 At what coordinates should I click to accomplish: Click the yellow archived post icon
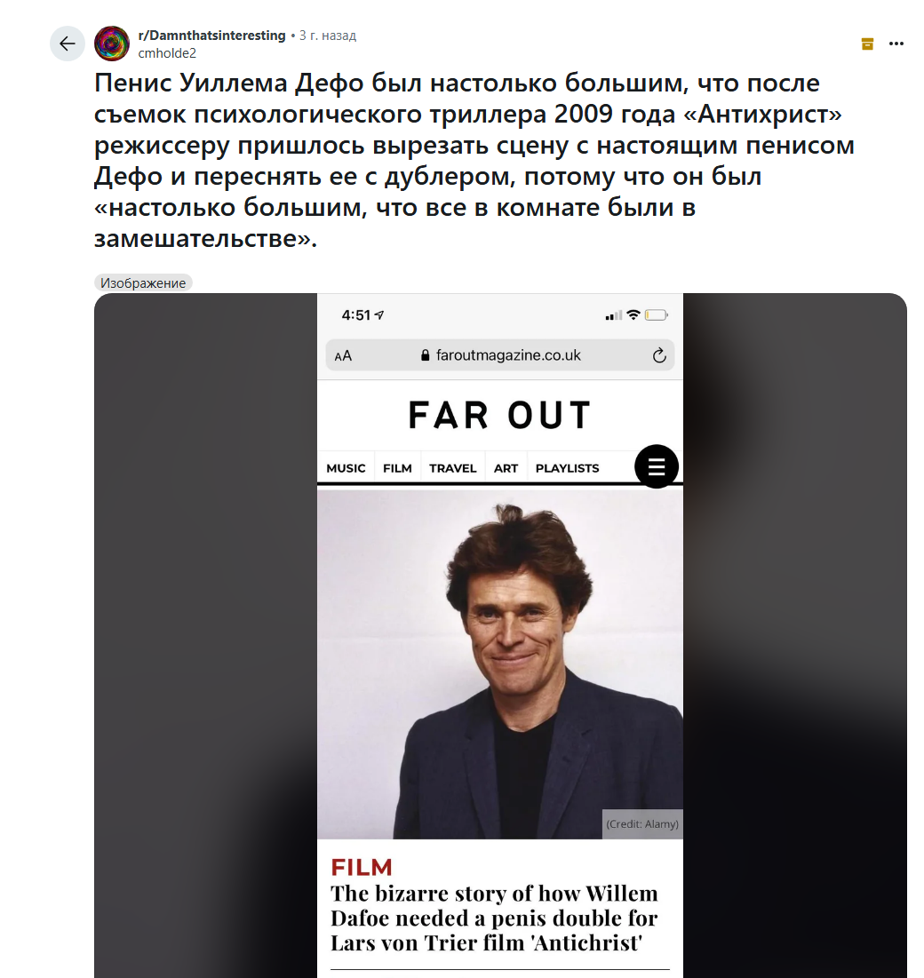click(x=867, y=44)
